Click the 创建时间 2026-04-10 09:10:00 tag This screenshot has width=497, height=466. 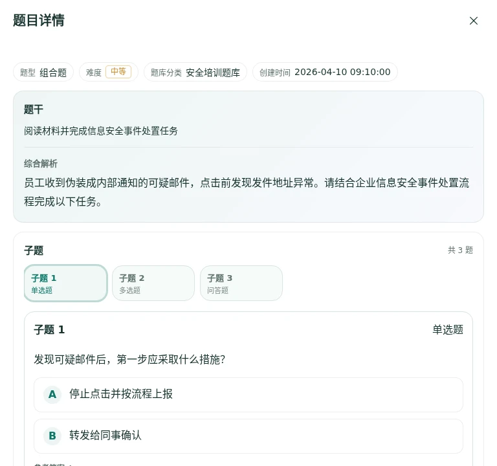pyautogui.click(x=325, y=72)
